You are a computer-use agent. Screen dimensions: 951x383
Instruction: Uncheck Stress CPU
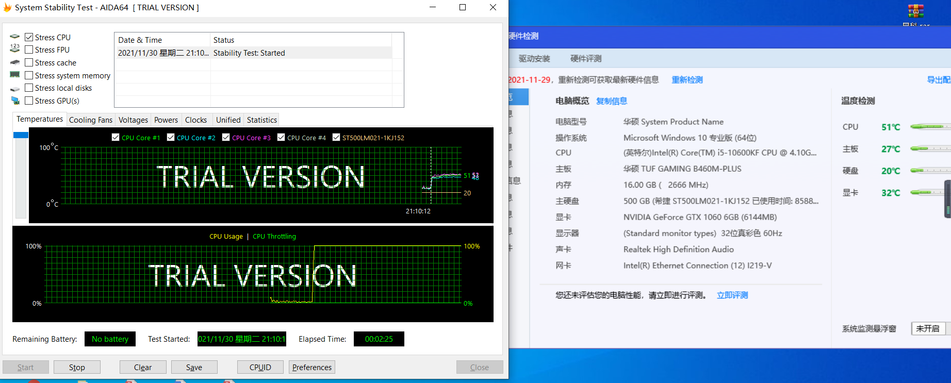pyautogui.click(x=29, y=37)
